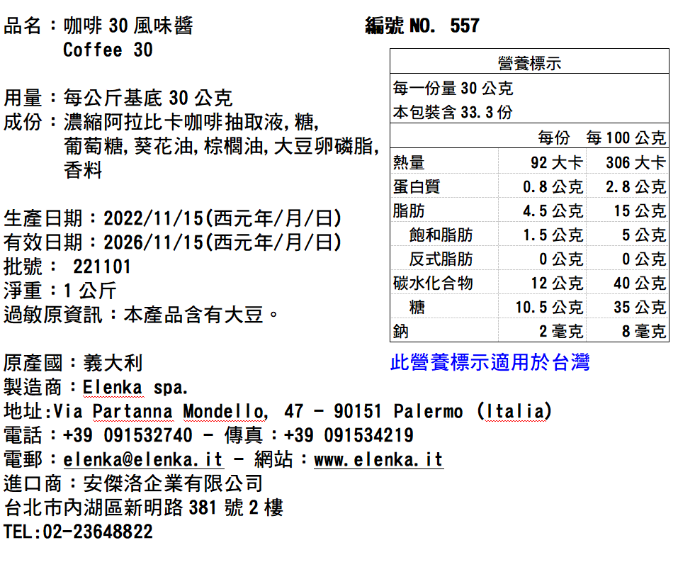This screenshot has height=567, width=678.
Task: Click the manufacturer name Elenka spa.
Action: (x=135, y=387)
